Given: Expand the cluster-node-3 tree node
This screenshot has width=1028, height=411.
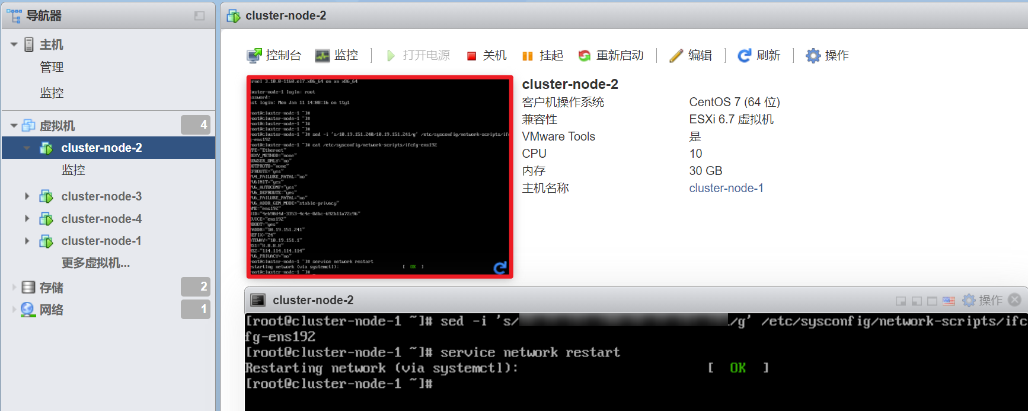Looking at the screenshot, I should pyautogui.click(x=27, y=196).
